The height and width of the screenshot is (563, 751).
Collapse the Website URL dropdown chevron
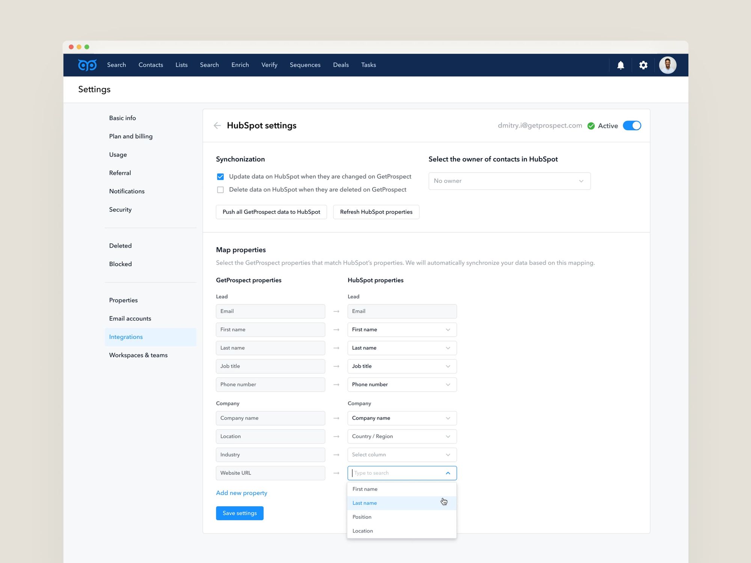click(448, 473)
